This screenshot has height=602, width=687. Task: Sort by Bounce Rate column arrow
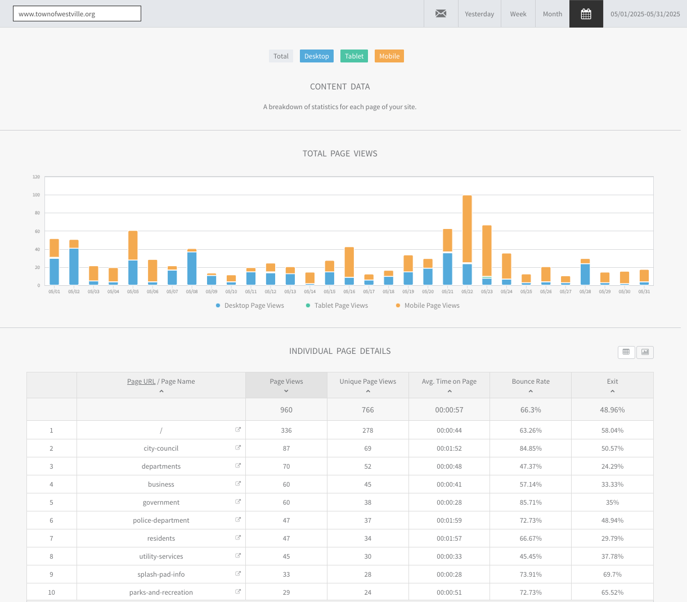point(531,391)
